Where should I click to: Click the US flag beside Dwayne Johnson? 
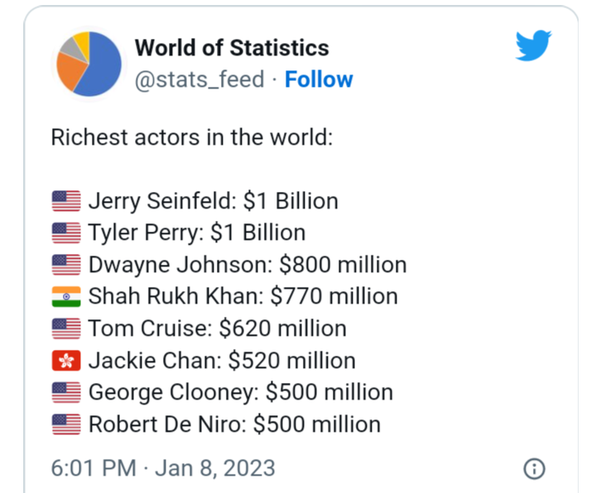pyautogui.click(x=66, y=265)
